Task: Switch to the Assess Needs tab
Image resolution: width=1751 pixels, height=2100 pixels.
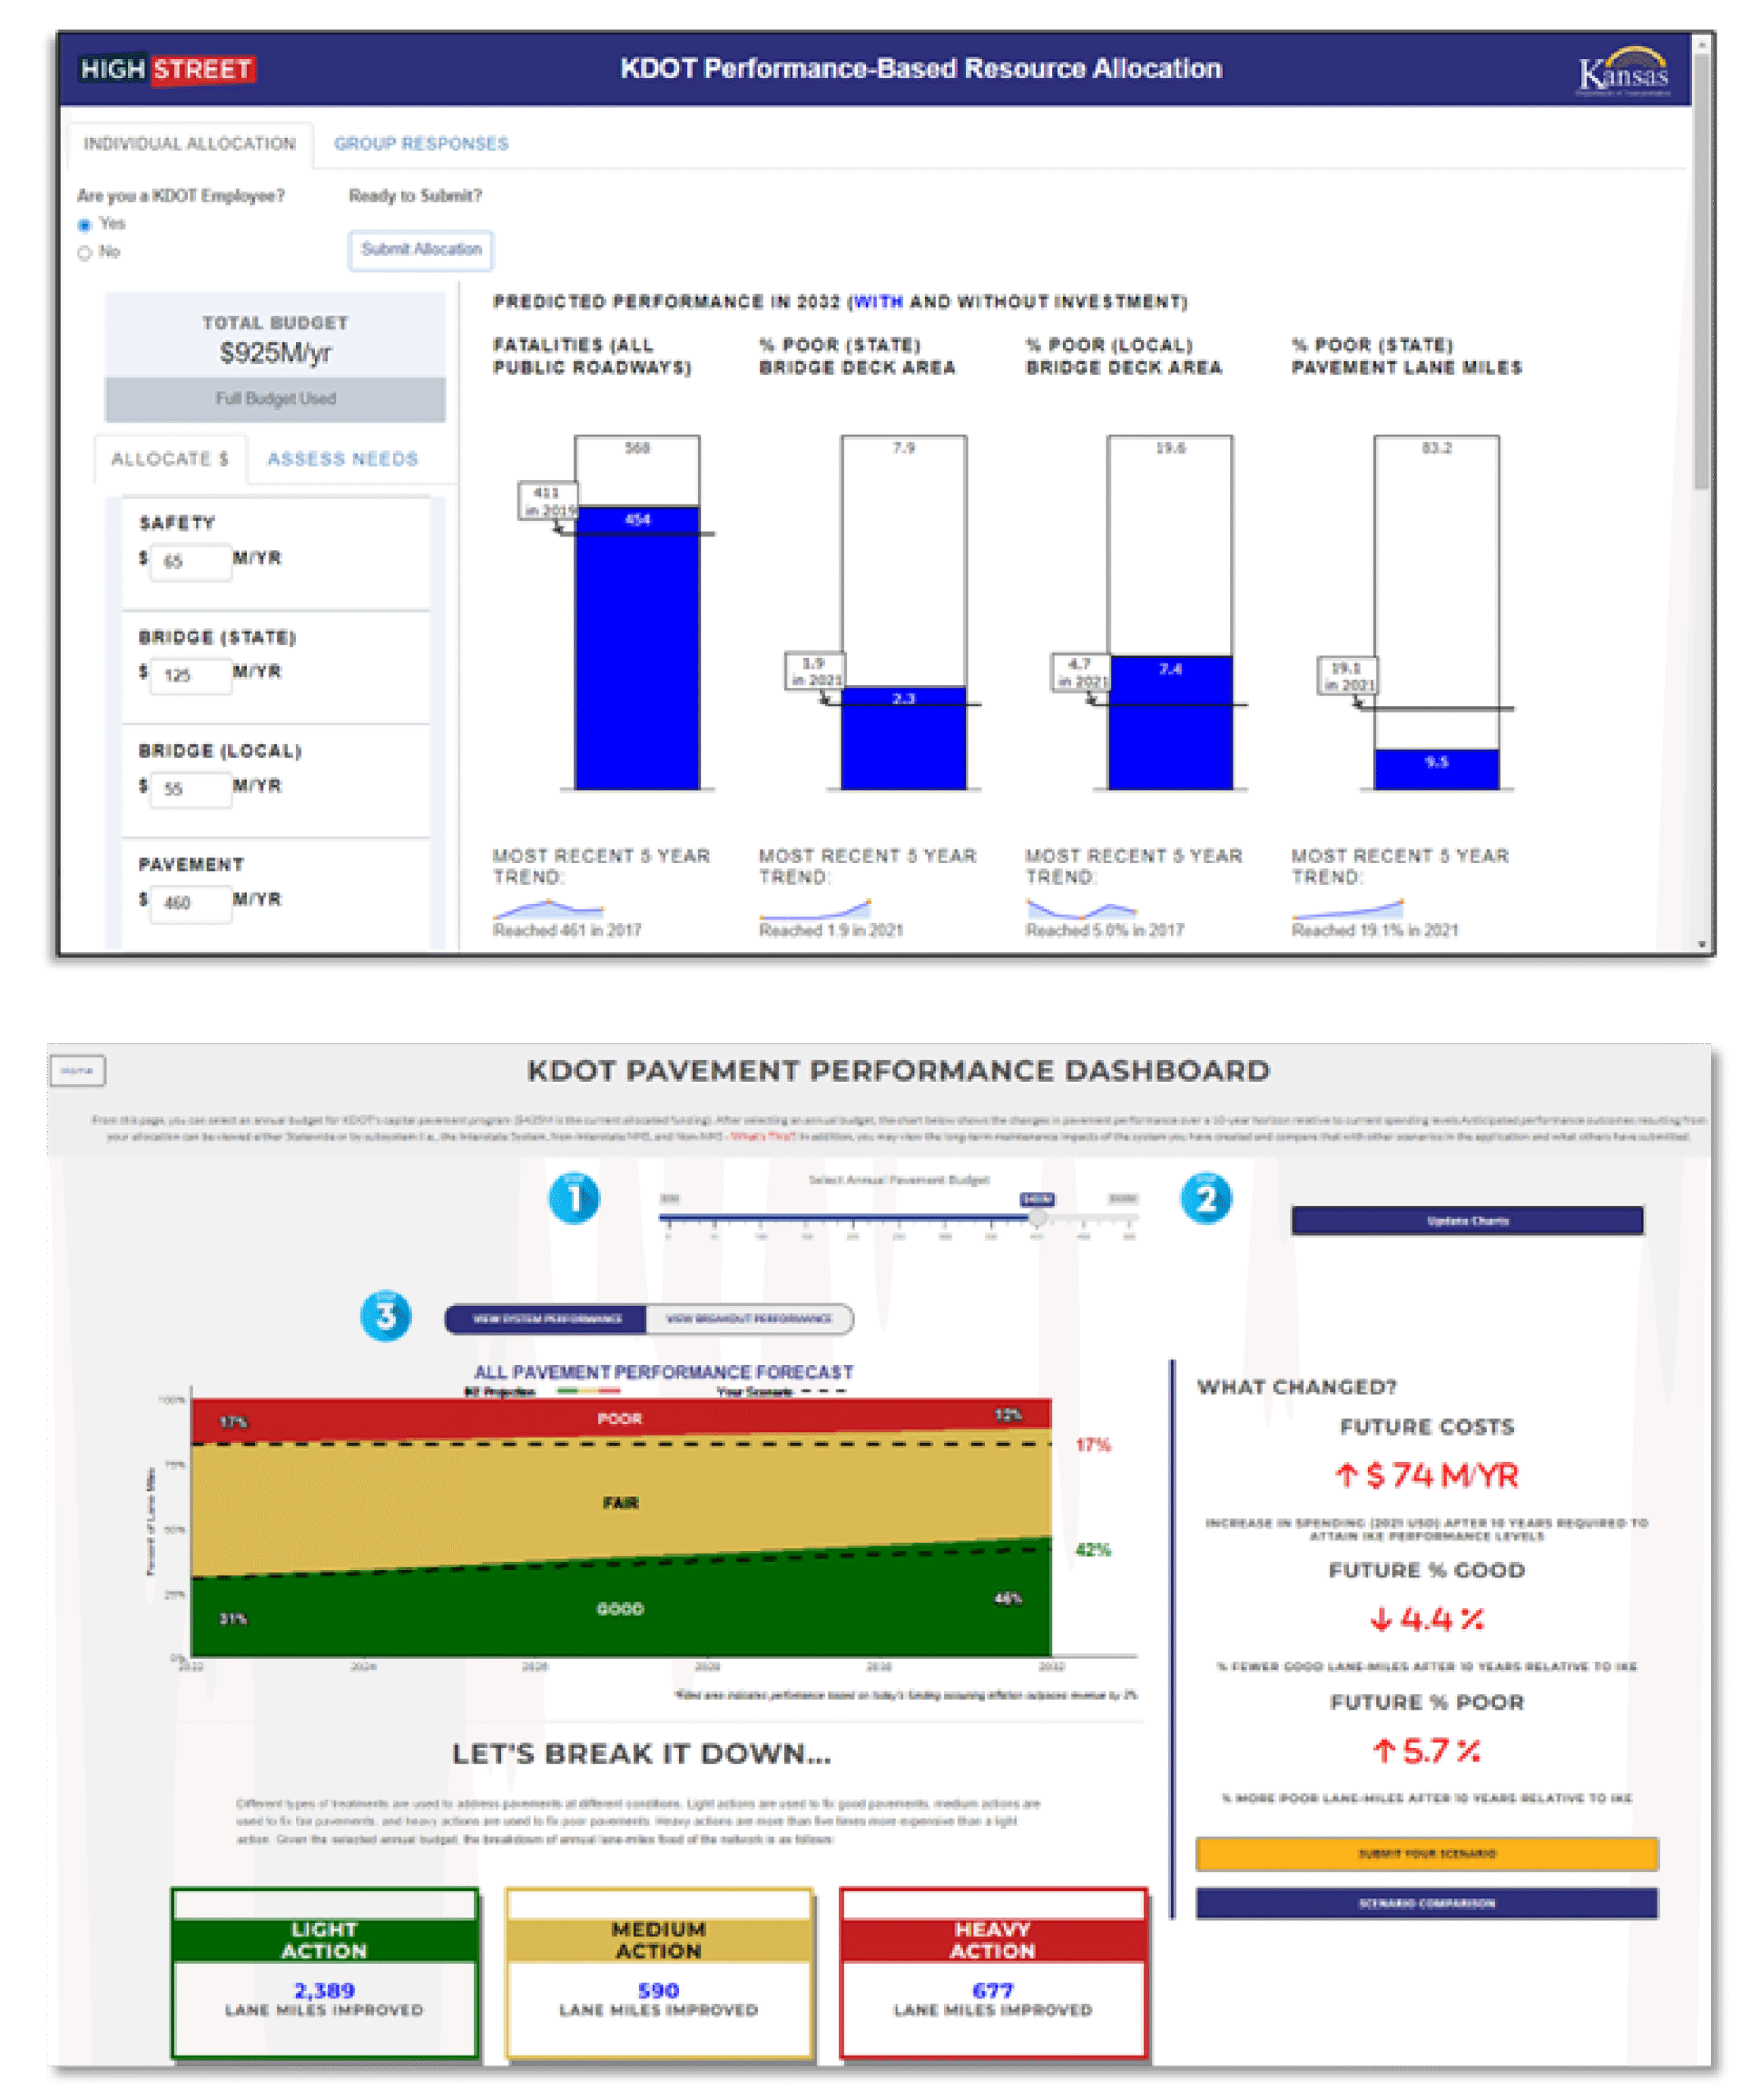Action: (342, 459)
